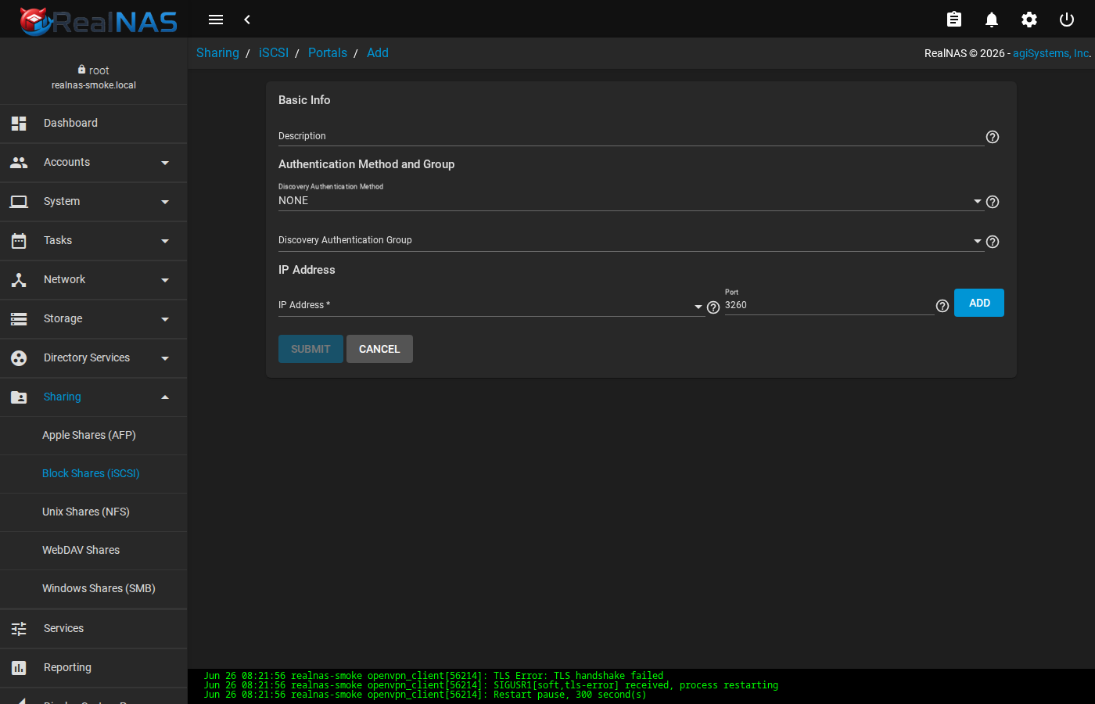Click the power icon
The width and height of the screenshot is (1095, 704).
pos(1067,20)
